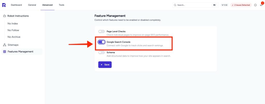Click the Features Management grid icon

[5, 52]
